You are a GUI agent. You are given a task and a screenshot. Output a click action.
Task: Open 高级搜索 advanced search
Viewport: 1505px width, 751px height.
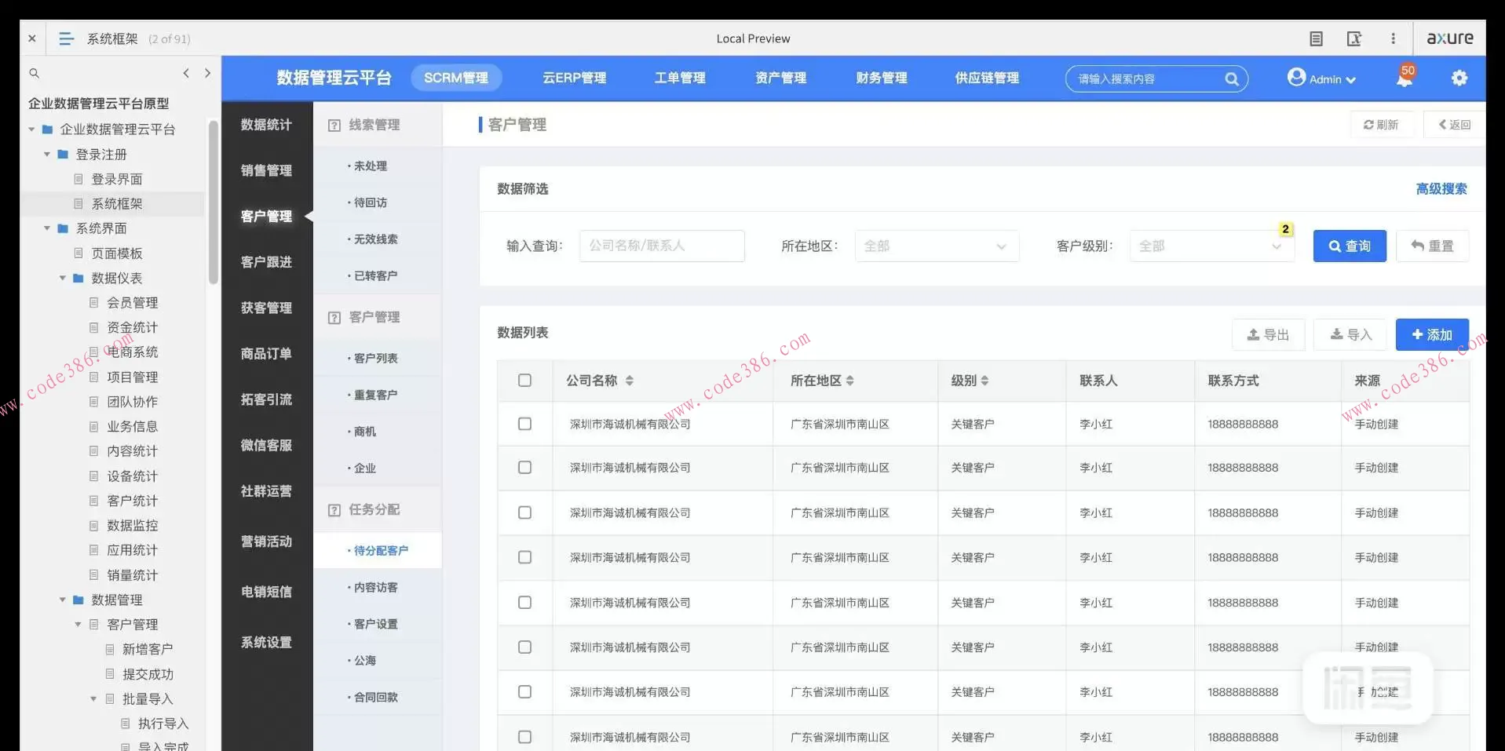point(1441,188)
